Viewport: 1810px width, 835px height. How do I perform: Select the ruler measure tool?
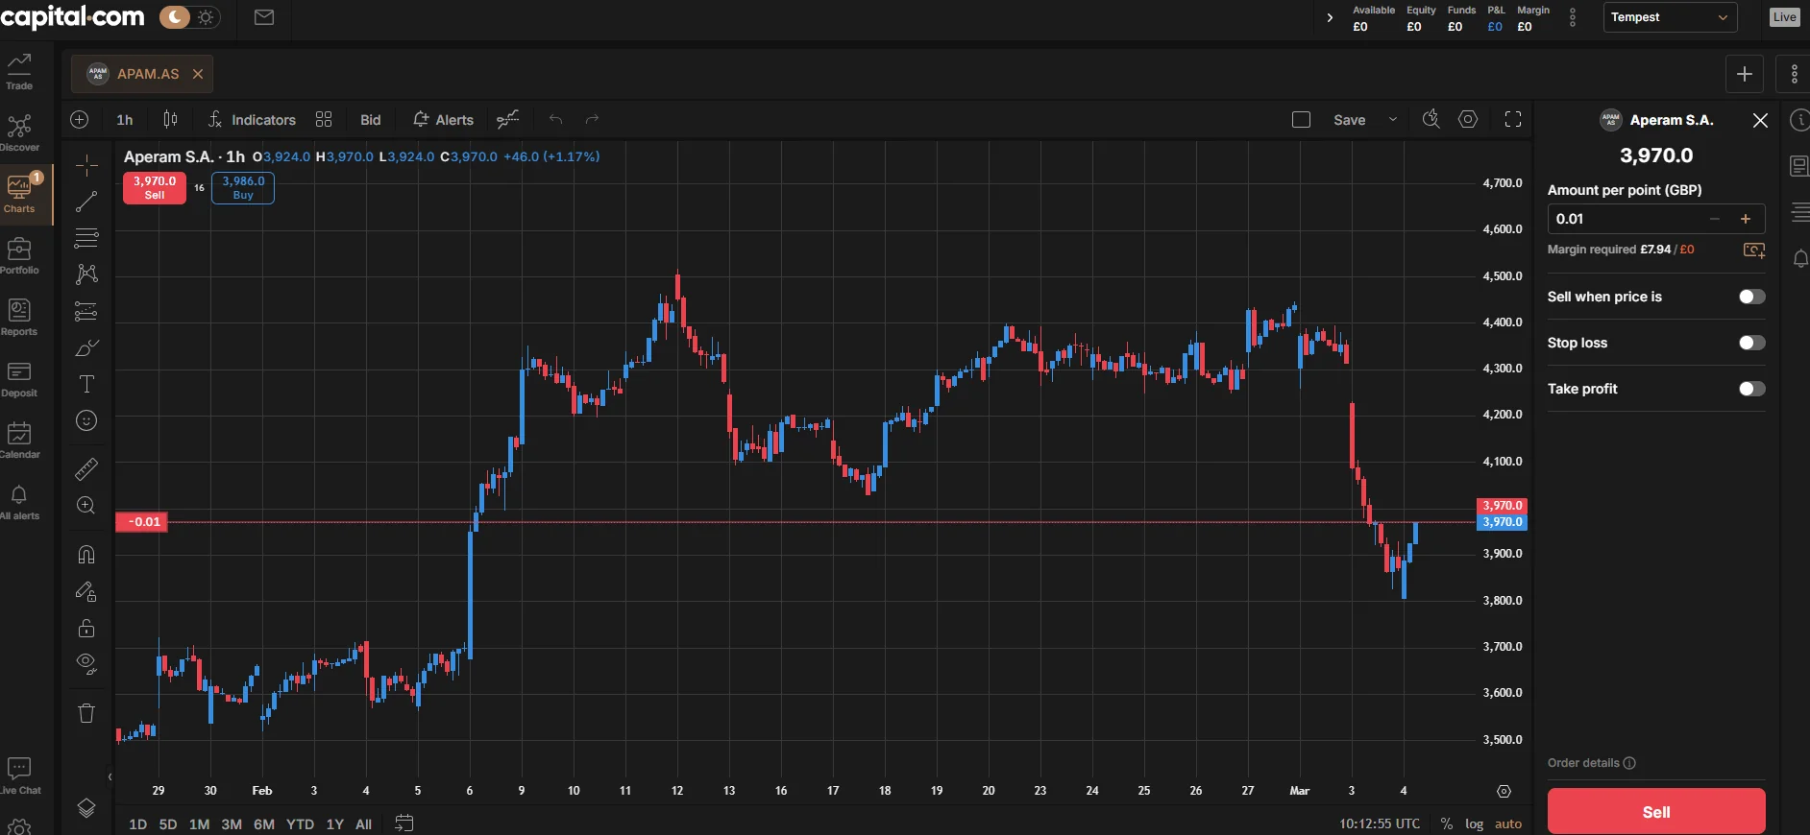(86, 468)
